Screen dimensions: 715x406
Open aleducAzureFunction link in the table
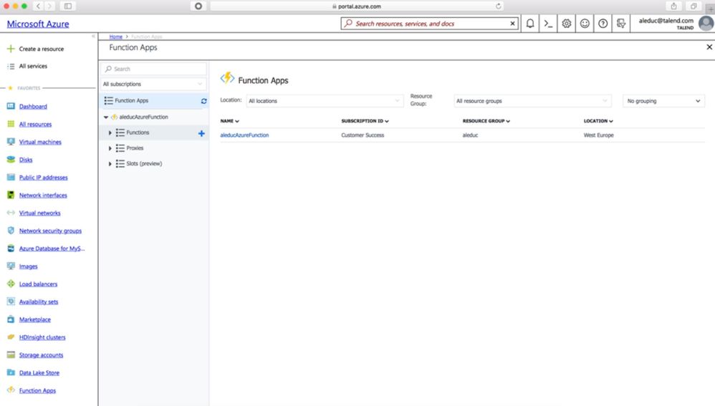tap(244, 135)
